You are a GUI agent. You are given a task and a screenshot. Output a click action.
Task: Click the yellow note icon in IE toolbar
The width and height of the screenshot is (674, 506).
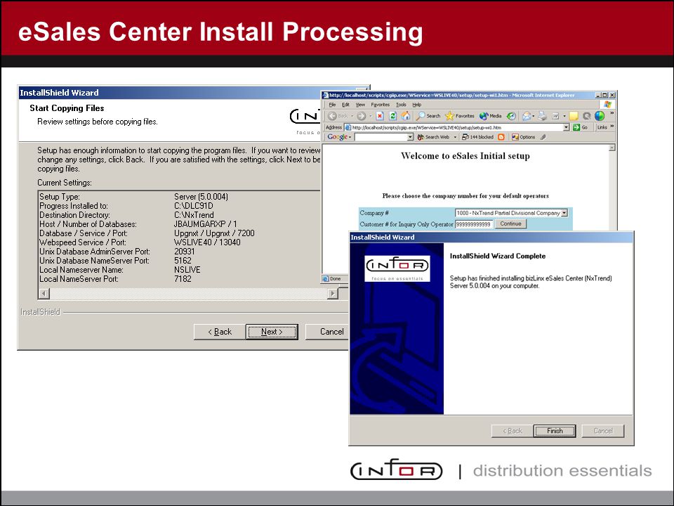[574, 116]
